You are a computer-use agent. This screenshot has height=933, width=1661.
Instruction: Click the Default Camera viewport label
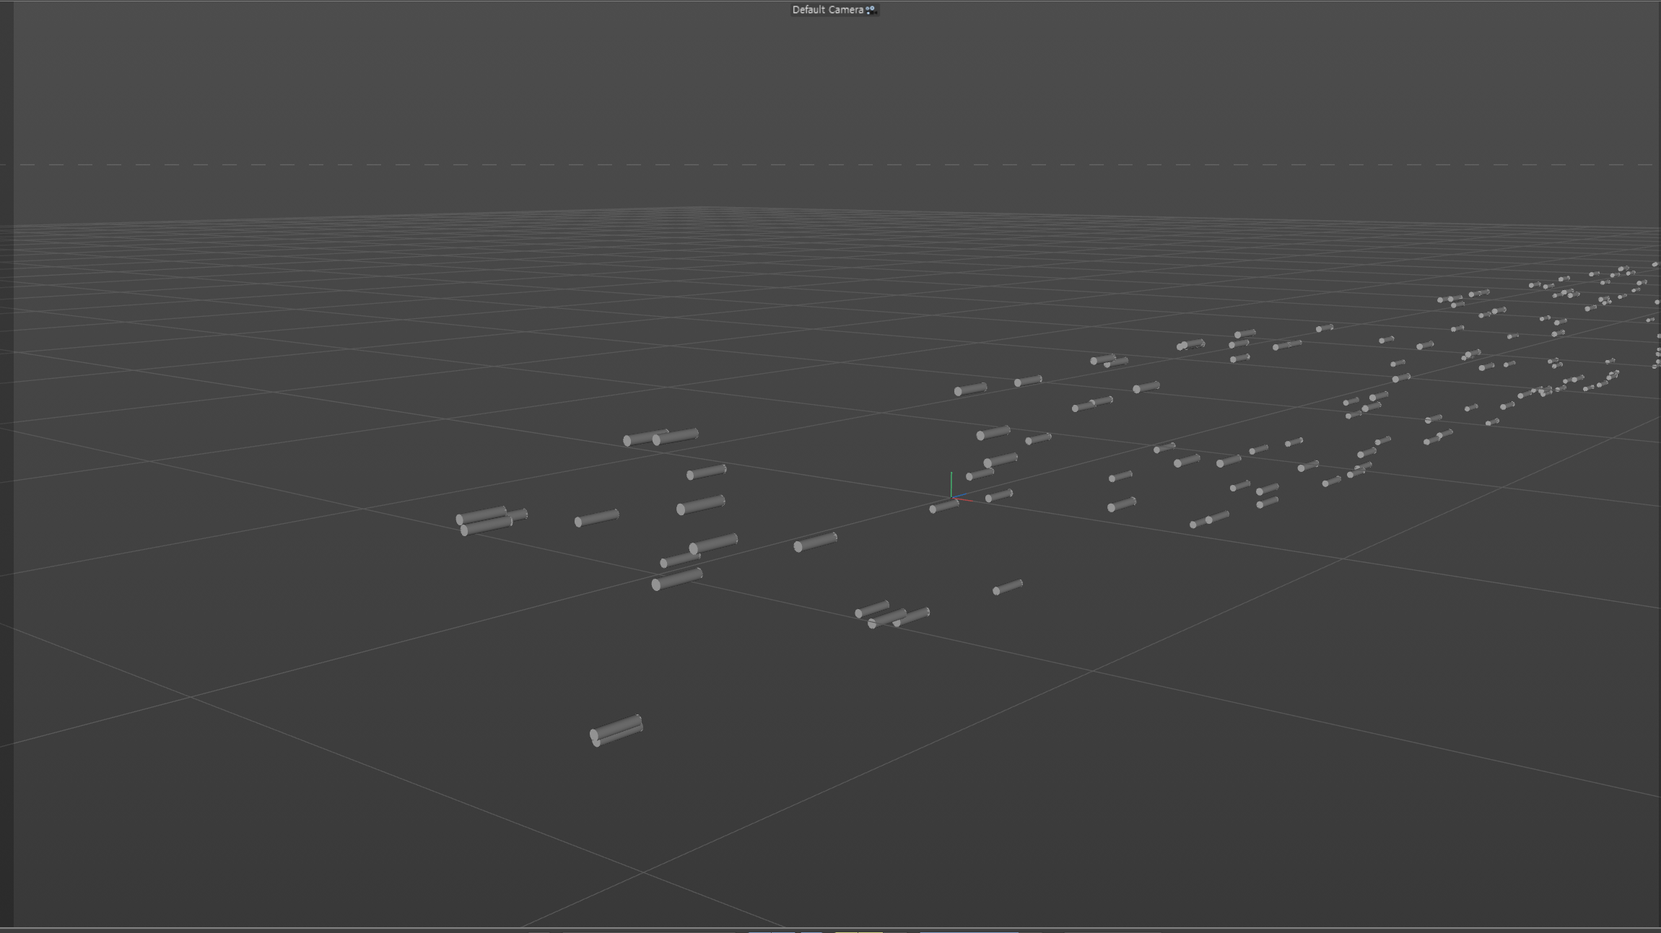pos(827,10)
